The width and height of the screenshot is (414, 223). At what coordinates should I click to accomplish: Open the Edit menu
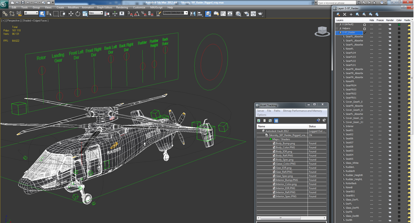tap(14, 8)
